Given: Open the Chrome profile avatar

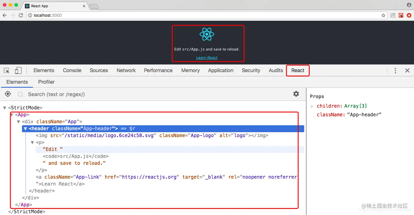Looking at the screenshot, I should tap(409, 5).
